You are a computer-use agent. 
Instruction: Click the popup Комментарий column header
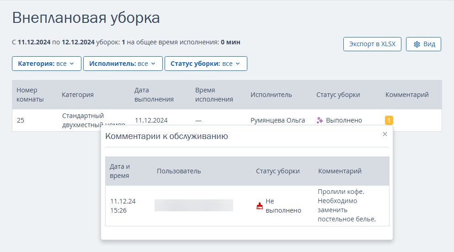pyautogui.click(x=340, y=171)
